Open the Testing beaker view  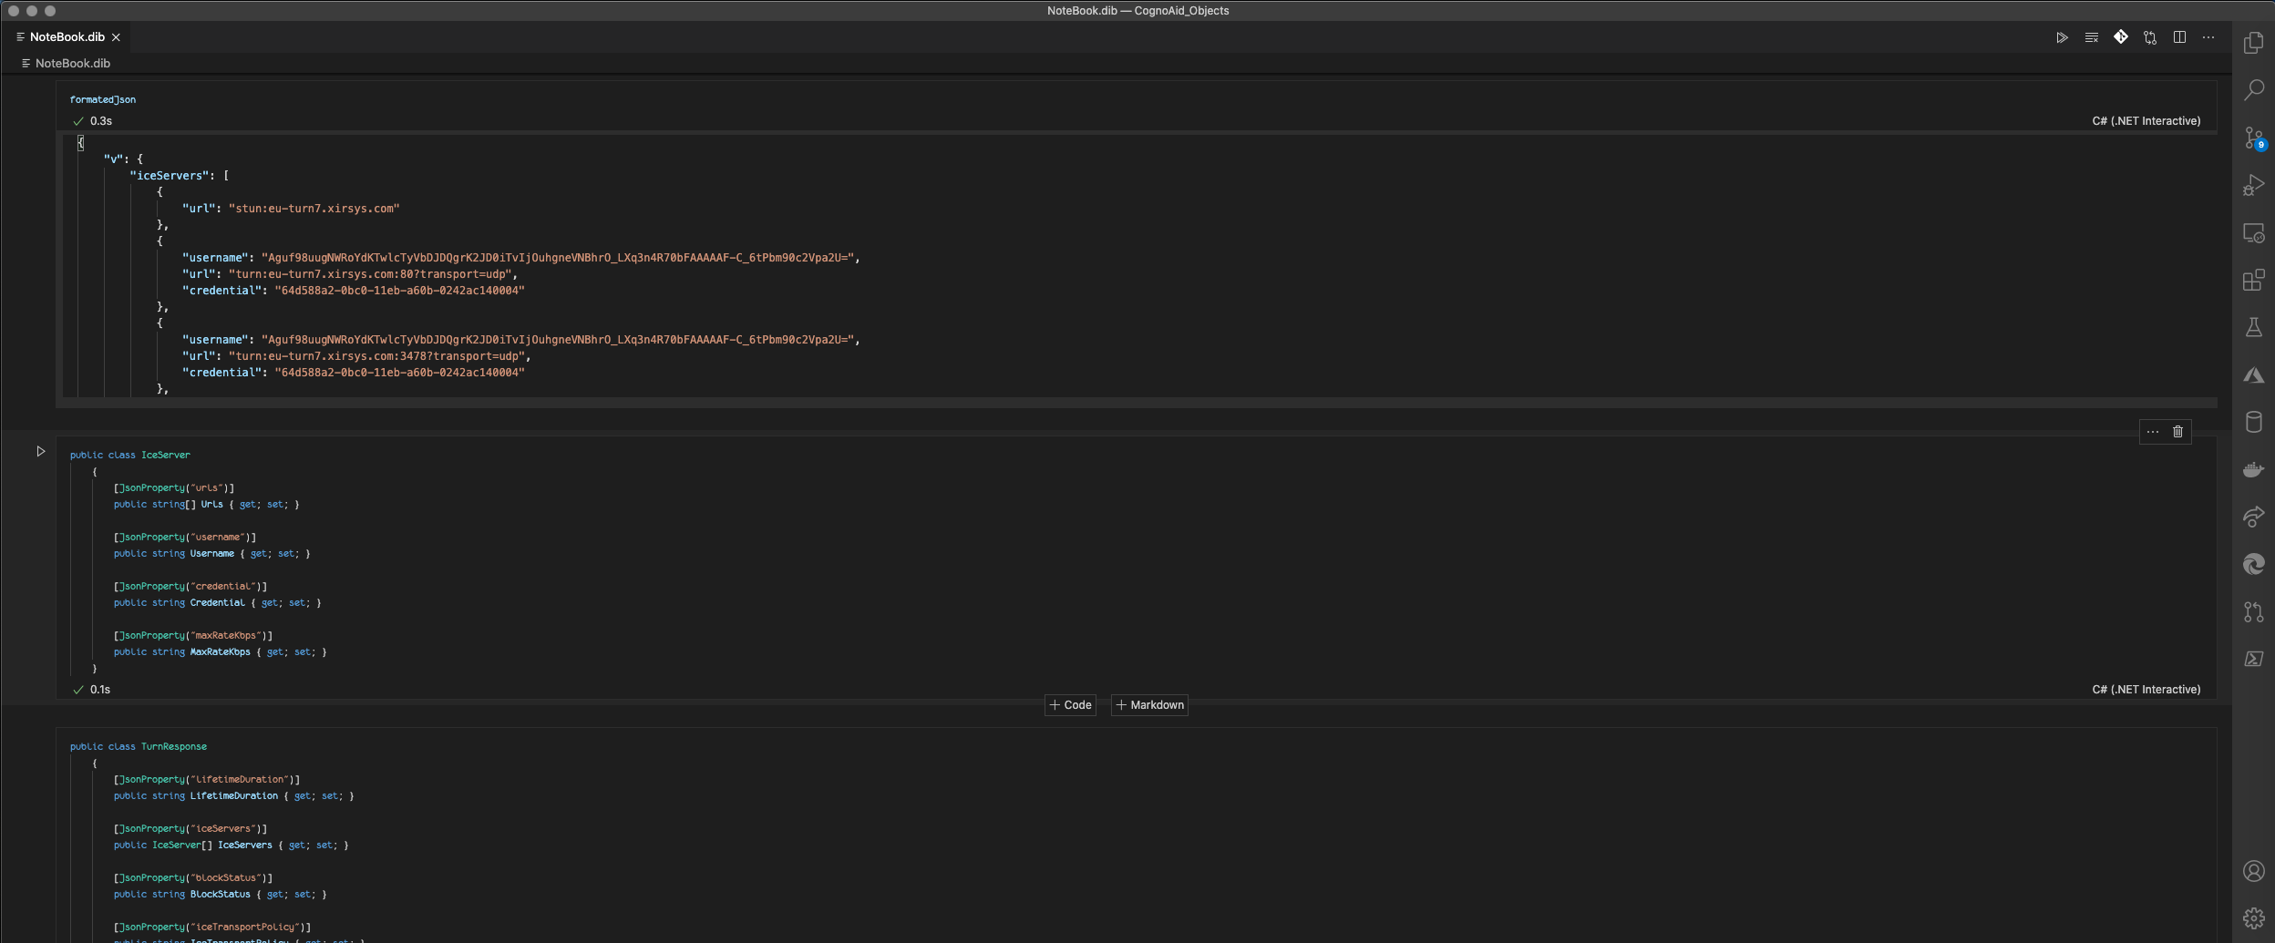[2252, 327]
